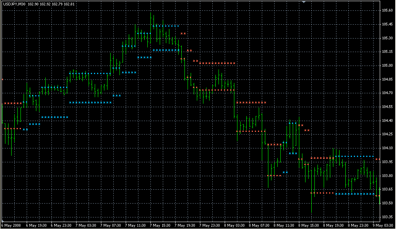The width and height of the screenshot is (396, 229).
Task: Click the 7 May 03:30 time label
Action: point(86,226)
